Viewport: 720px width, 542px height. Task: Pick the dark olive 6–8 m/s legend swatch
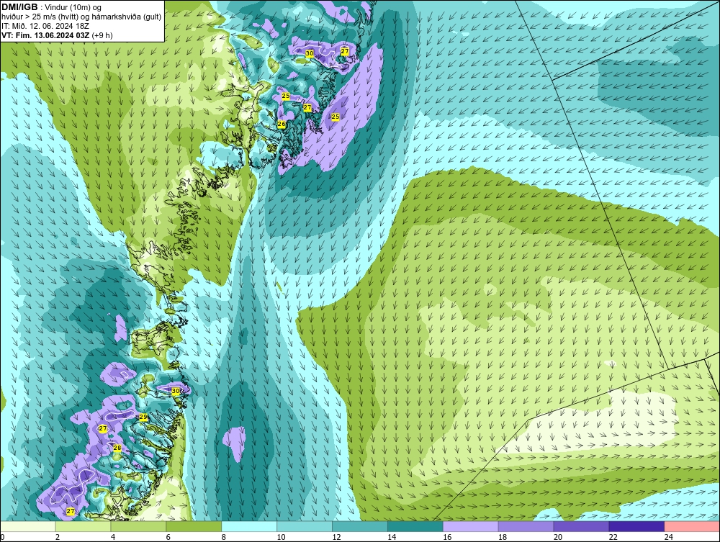[194, 526]
